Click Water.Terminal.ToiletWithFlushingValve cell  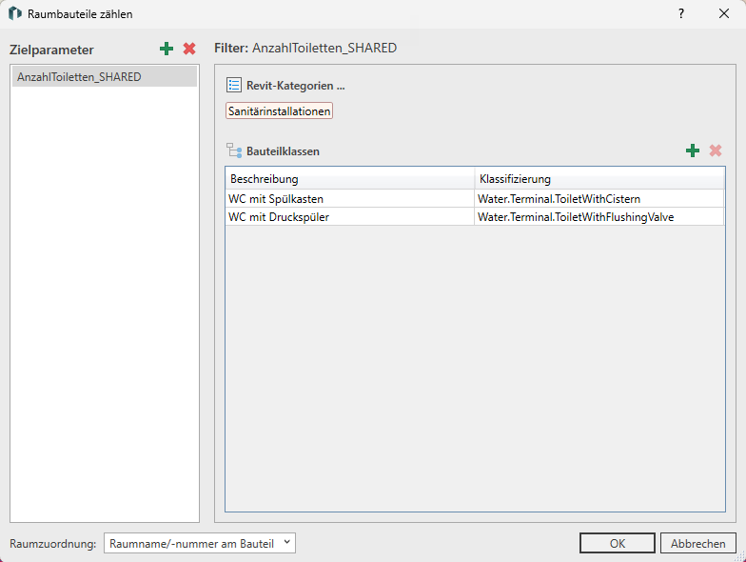[x=599, y=217]
